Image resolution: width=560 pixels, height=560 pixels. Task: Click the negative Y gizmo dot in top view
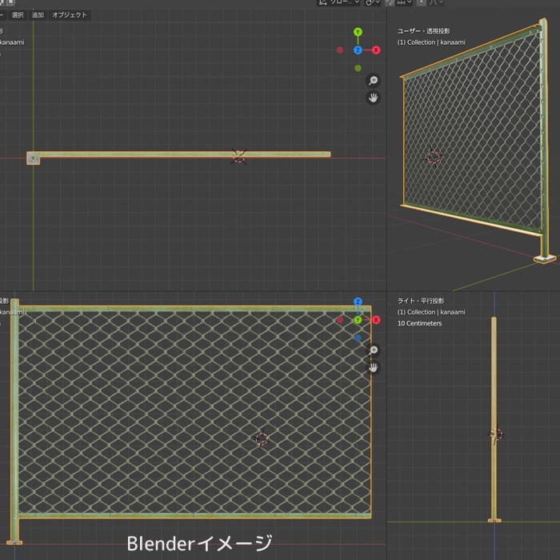point(358,68)
